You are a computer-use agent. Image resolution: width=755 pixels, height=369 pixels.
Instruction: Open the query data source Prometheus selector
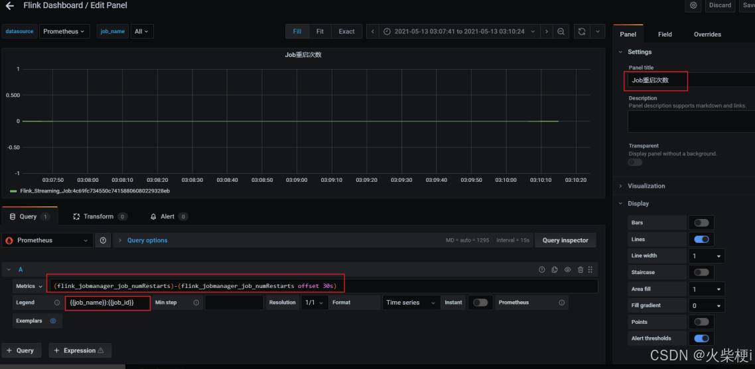[x=47, y=240]
